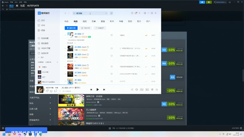244x137 pixels.
Task: Go back in the Steam window
Action: coord(3,5)
